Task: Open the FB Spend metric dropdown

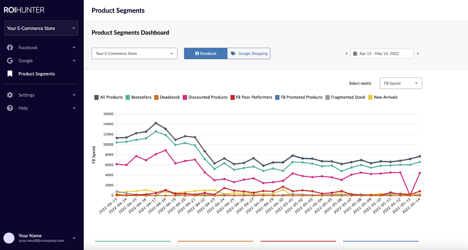Action: tap(401, 83)
